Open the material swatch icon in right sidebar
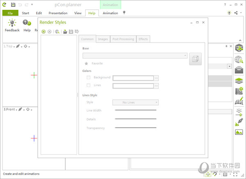Screen dimensions: 246x179 click(239, 91)
